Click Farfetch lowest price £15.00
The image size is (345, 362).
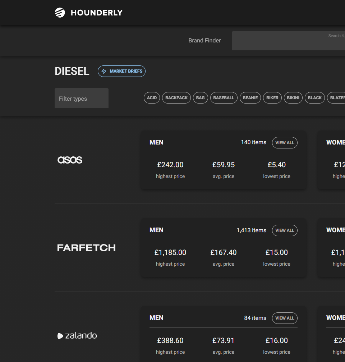277,253
